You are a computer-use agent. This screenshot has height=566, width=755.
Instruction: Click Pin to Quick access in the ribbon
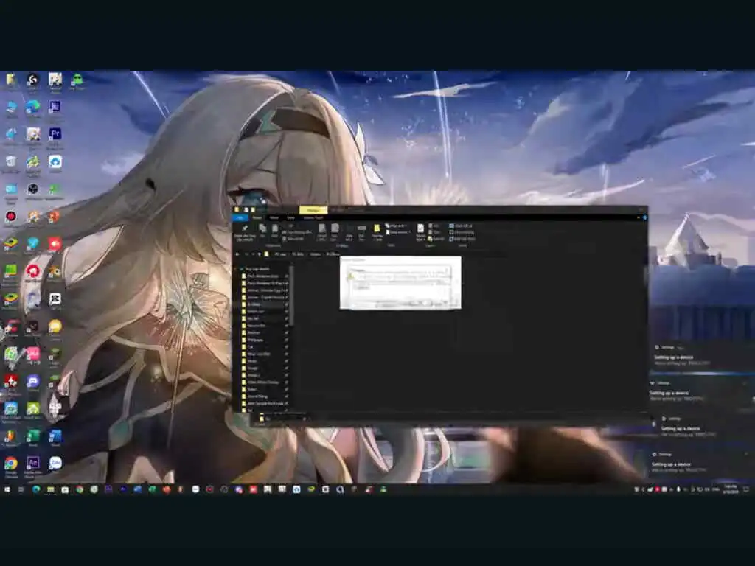click(245, 233)
